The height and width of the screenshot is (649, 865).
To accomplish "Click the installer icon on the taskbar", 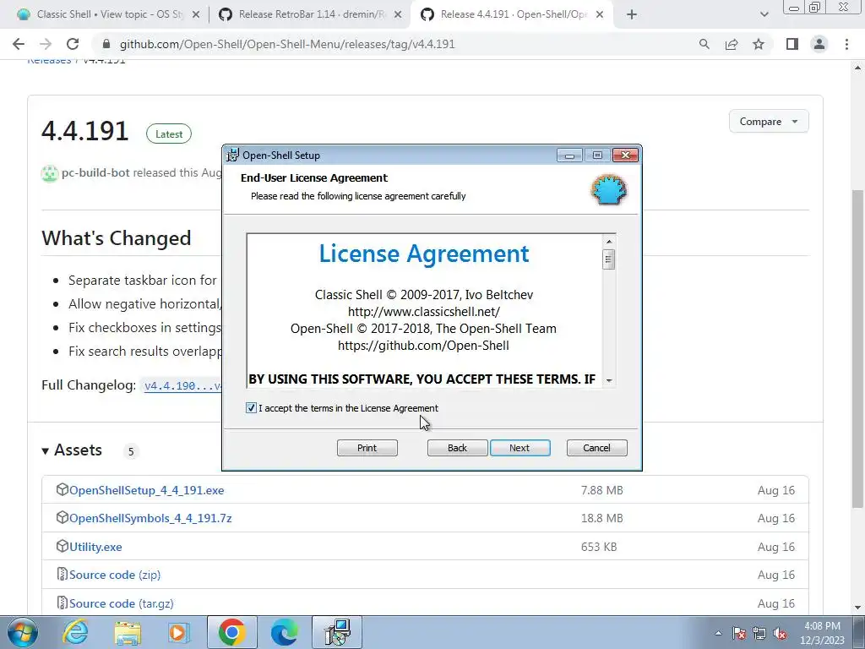I will 337,632.
